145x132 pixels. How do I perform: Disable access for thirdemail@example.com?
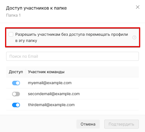click(x=16, y=105)
